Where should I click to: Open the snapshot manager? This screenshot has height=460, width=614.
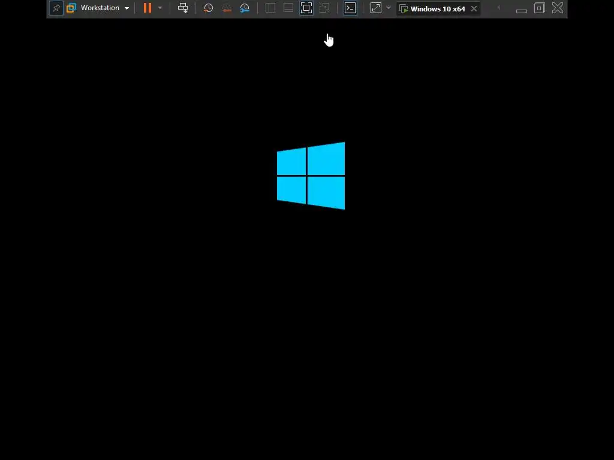[245, 8]
